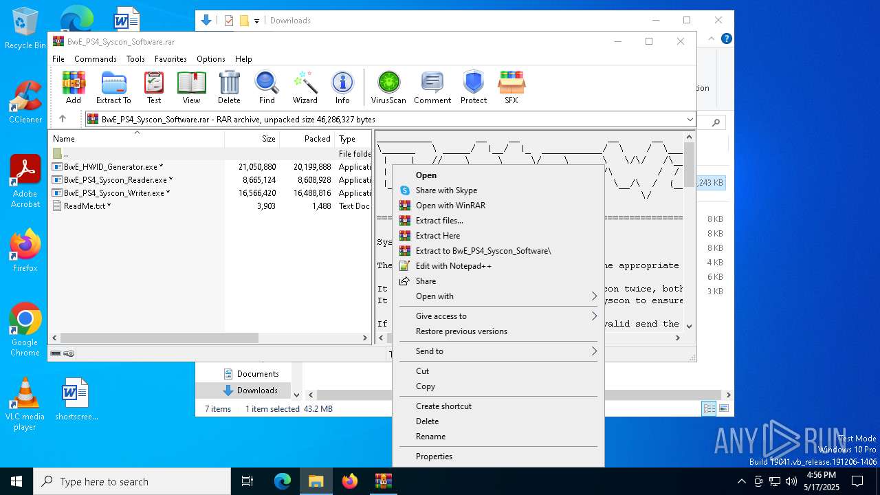Image resolution: width=880 pixels, height=495 pixels.
Task: Expand the archive path dropdown
Action: [x=690, y=120]
